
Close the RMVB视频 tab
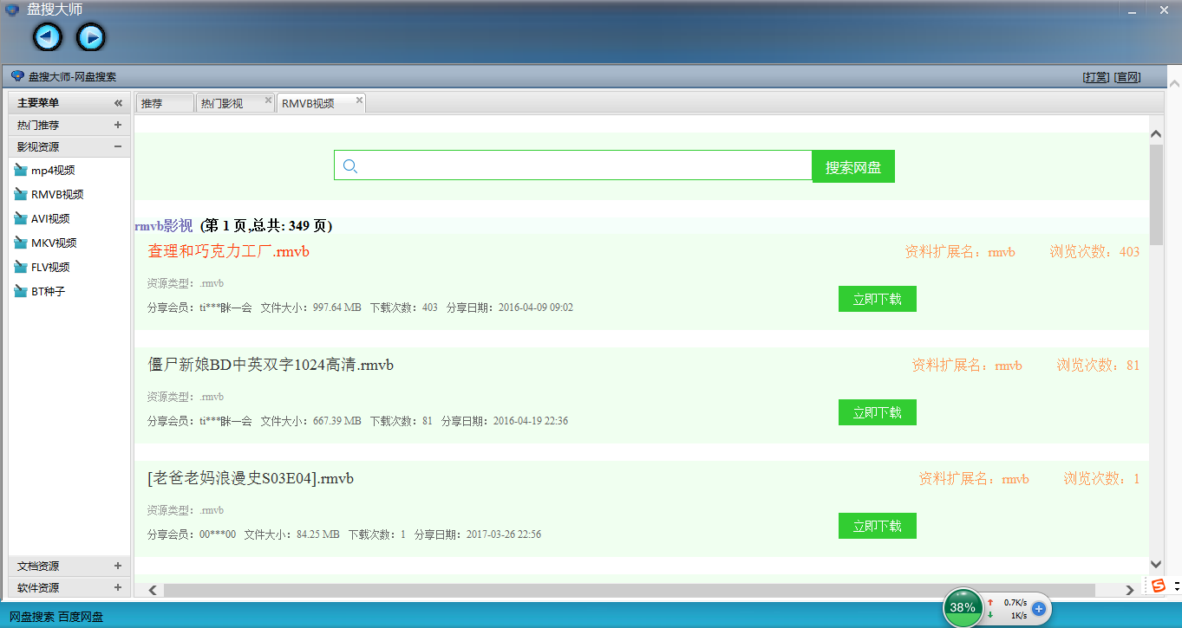(x=359, y=100)
